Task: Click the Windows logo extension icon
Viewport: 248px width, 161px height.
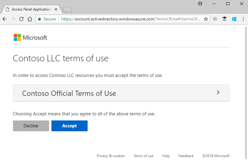Action: click(234, 19)
